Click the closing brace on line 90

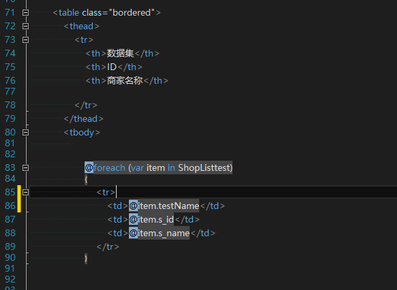[x=86, y=259]
